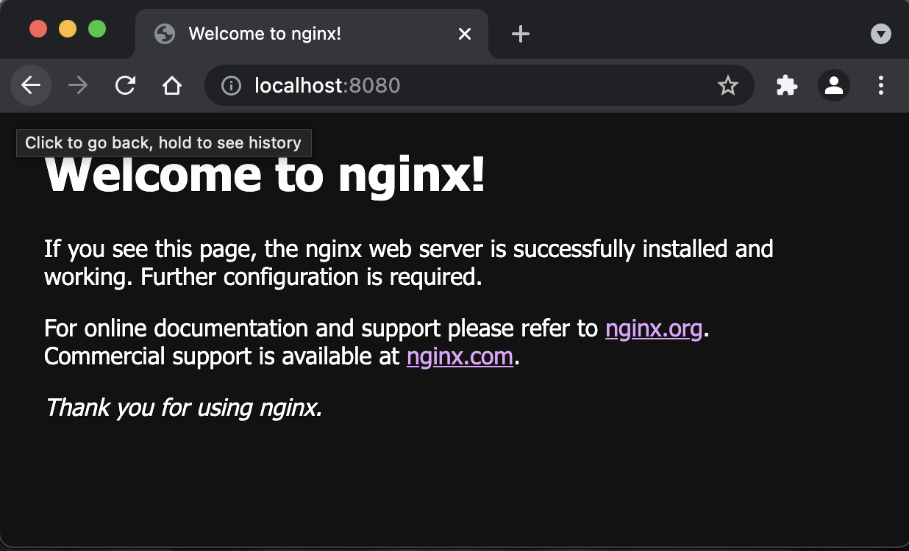Click the green macOS fullscreen button

coord(96,28)
